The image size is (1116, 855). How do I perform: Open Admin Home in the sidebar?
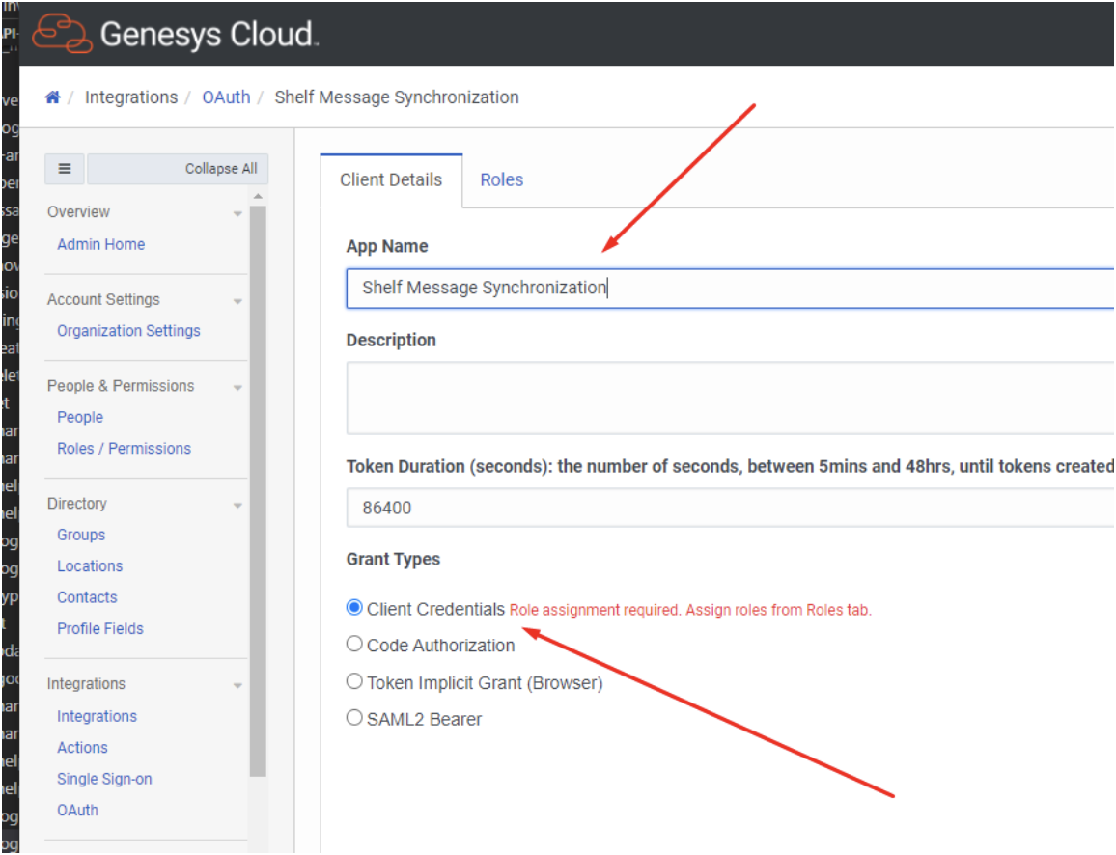101,245
